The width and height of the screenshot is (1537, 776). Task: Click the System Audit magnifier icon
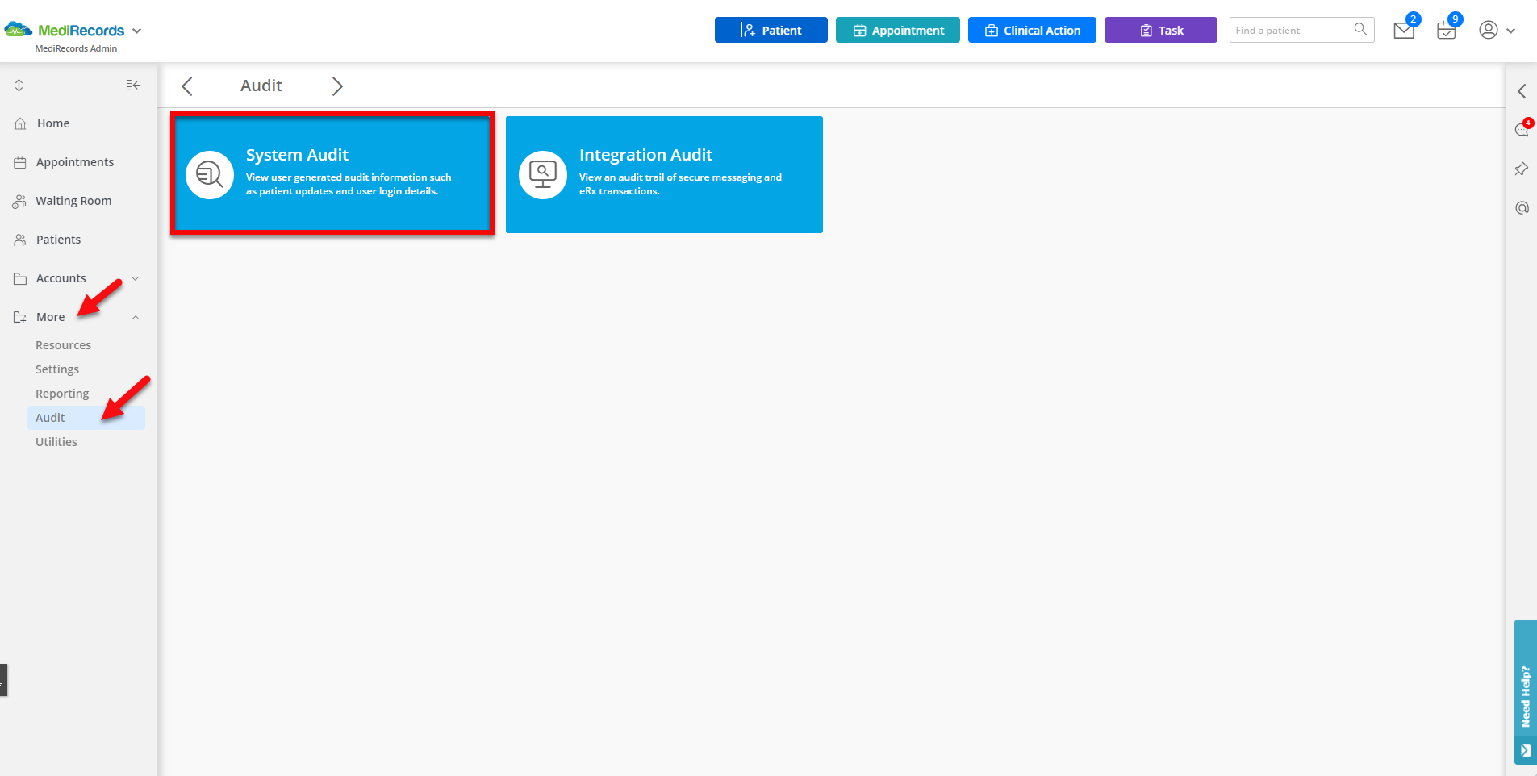(210, 174)
